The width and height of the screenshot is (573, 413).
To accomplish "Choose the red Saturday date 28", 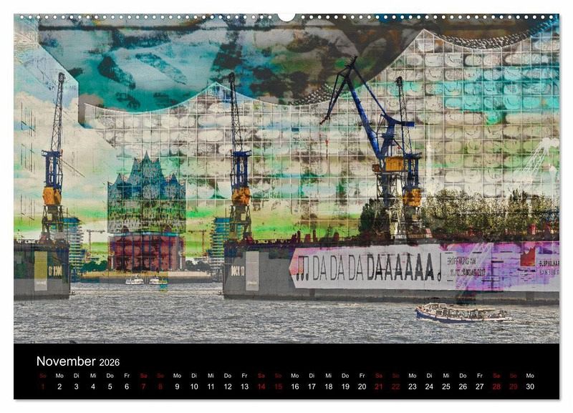I will tap(496, 387).
